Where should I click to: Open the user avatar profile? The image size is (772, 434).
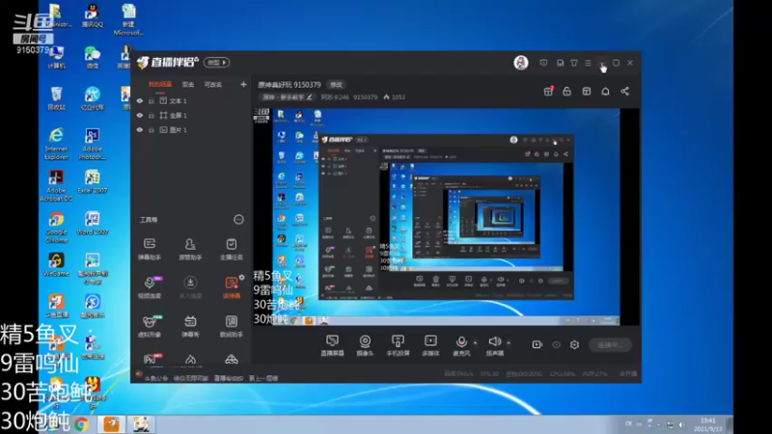pos(521,63)
